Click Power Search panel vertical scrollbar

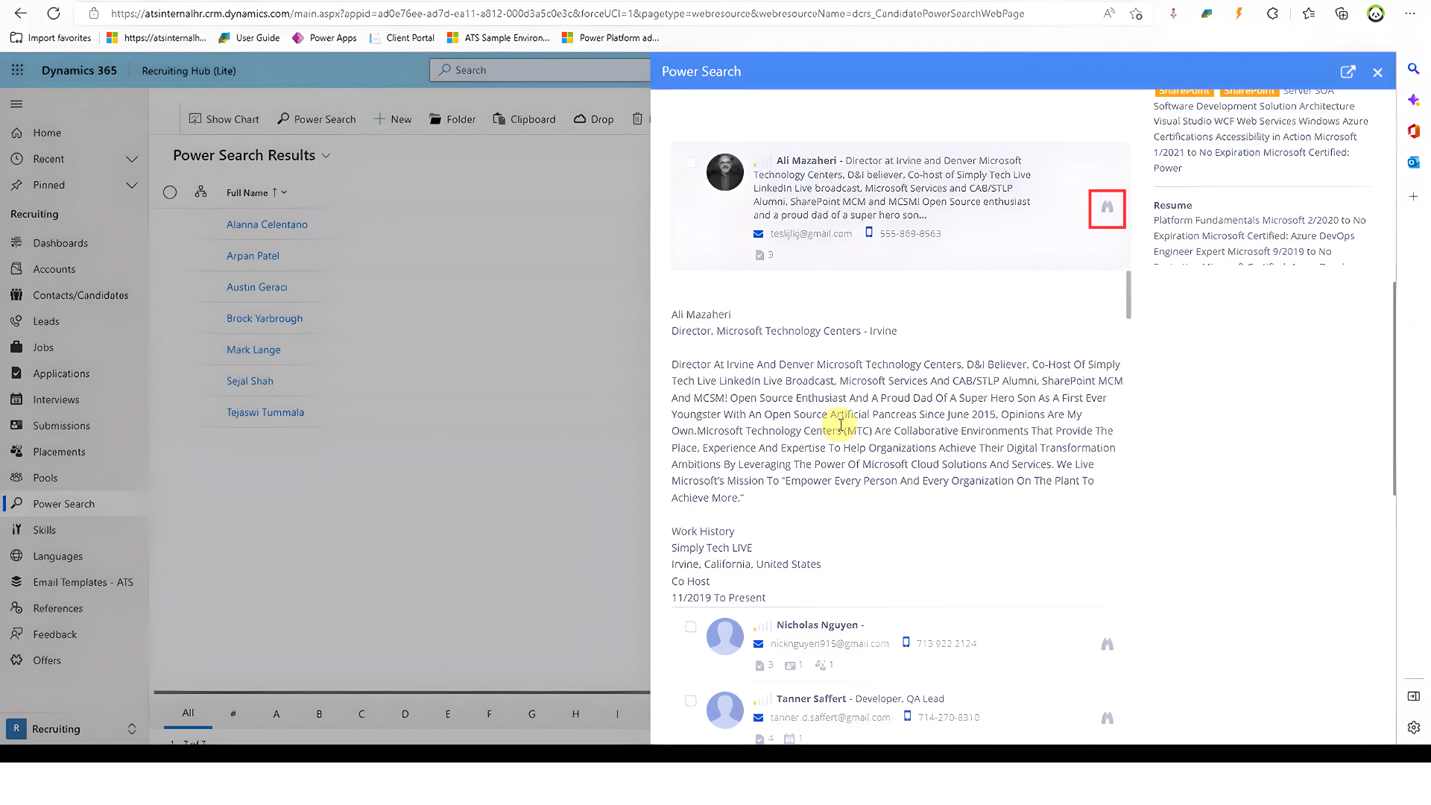pyautogui.click(x=1393, y=388)
